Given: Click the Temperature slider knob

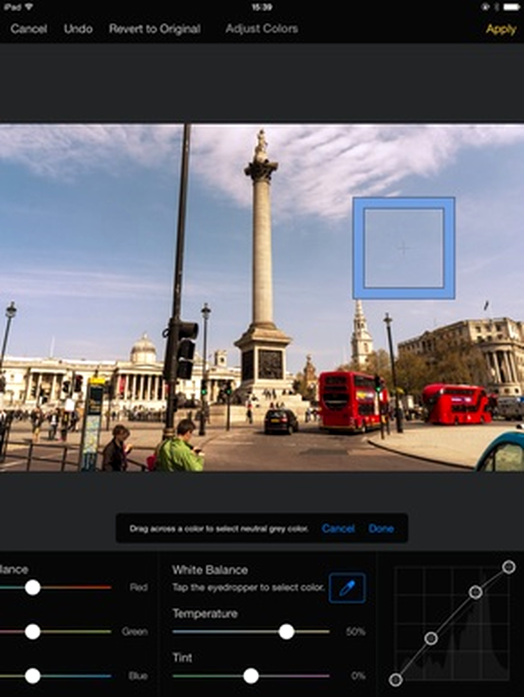Looking at the screenshot, I should point(286,631).
